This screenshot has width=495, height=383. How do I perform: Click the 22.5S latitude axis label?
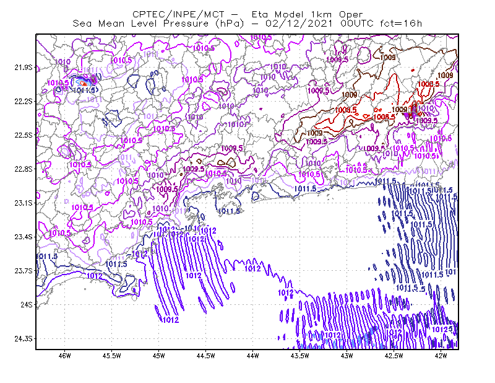pyautogui.click(x=24, y=135)
